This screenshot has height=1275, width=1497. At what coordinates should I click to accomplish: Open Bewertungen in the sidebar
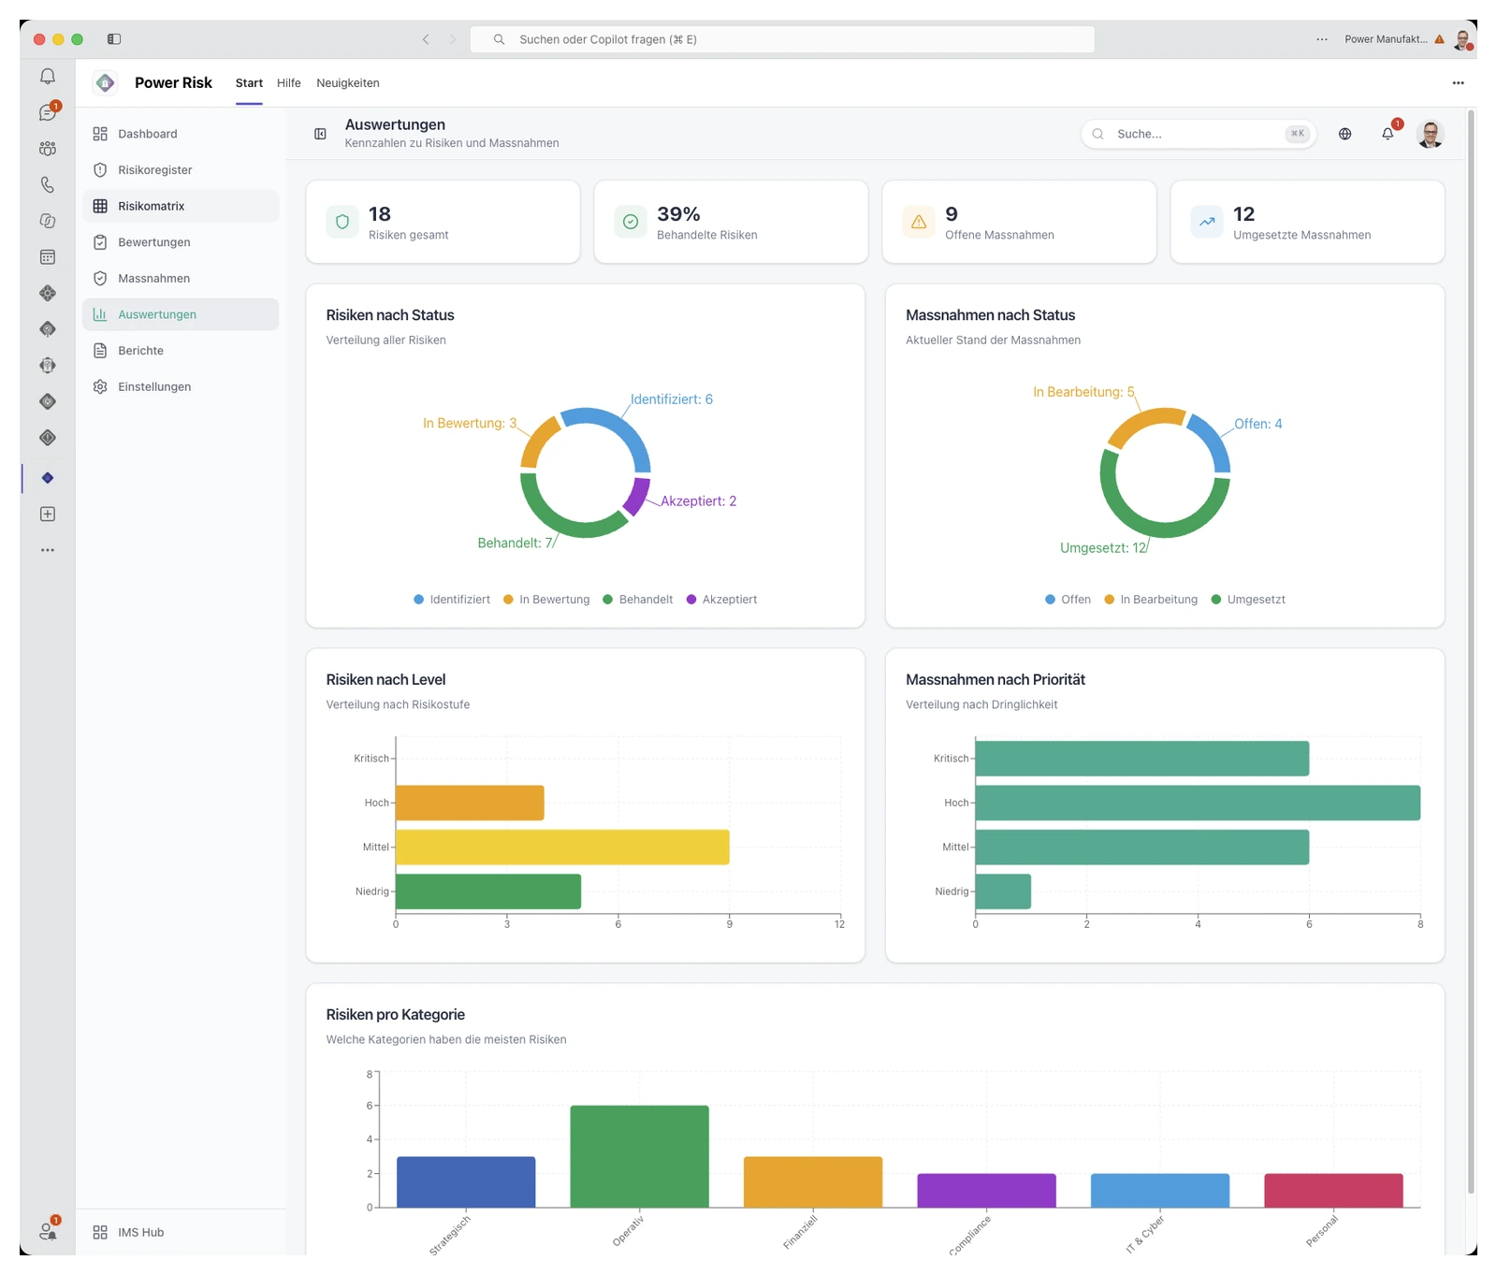[181, 242]
